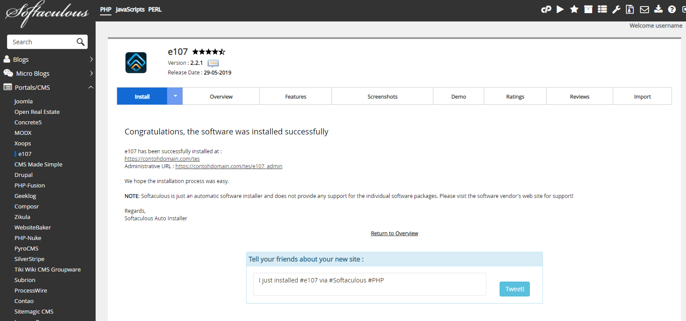686x321 pixels.
Task: Switch to the Screenshots tab
Action: click(x=382, y=96)
